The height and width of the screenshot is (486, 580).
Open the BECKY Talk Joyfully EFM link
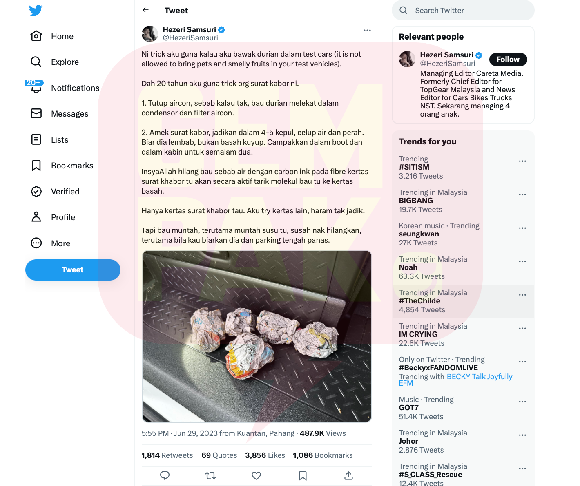coord(455,380)
